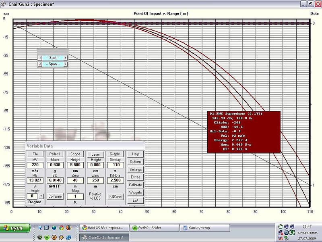Click the 'Energy: 2.267 J' line in the info box
The image size is (322, 242).
(230, 140)
